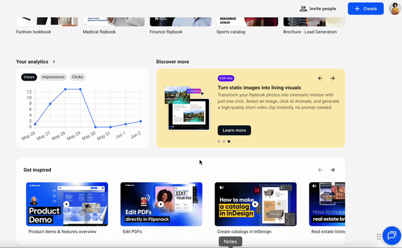The image size is (402, 248).
Task: Switch to the Impressions tab
Action: coord(53,77)
